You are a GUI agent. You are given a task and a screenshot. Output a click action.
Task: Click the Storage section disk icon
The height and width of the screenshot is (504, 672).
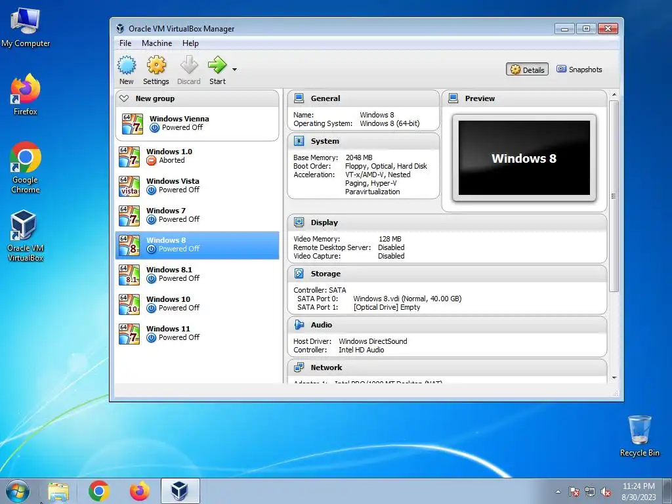[299, 274]
